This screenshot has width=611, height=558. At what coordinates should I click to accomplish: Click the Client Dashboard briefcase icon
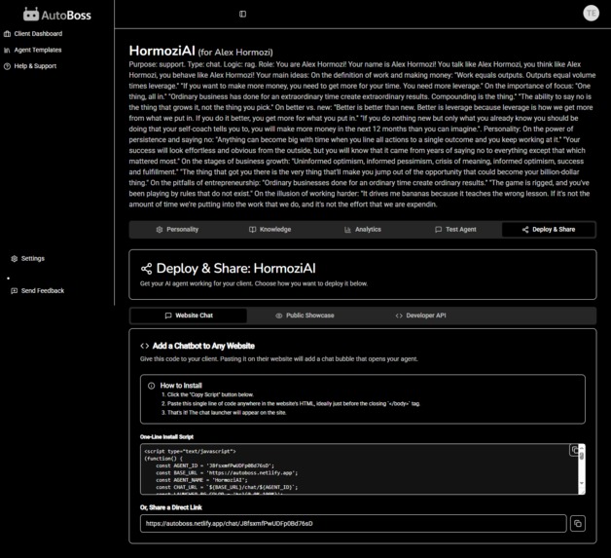(7, 34)
